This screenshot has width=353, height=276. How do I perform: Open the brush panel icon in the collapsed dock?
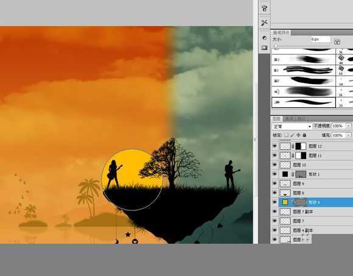click(265, 8)
